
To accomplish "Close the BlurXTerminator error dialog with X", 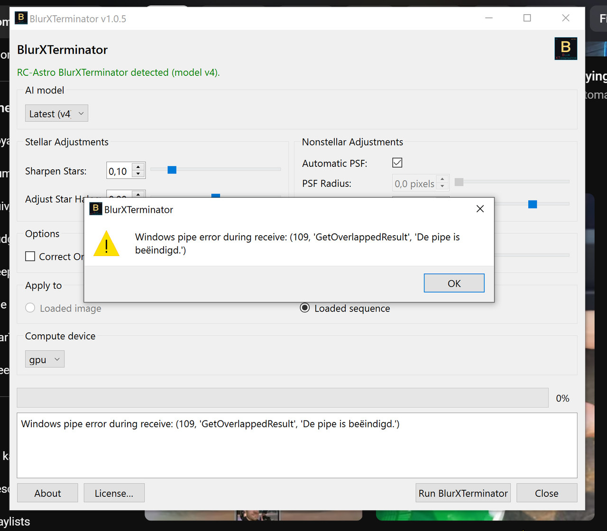I will [480, 209].
